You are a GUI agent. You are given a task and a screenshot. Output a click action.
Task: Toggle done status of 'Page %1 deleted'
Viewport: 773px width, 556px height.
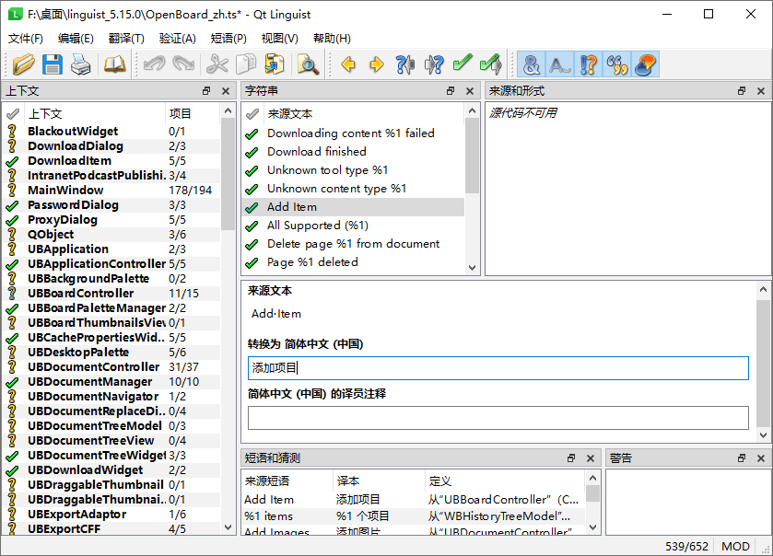click(252, 263)
